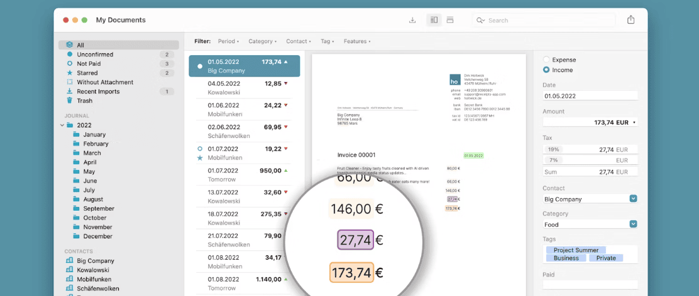Image resolution: width=699 pixels, height=296 pixels.
Task: Click the Kowalowski contact building icon
Action: (x=69, y=270)
